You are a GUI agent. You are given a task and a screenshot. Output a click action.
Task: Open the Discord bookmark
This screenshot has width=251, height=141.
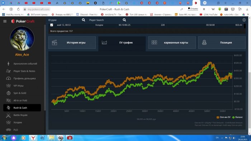coord(87,14)
